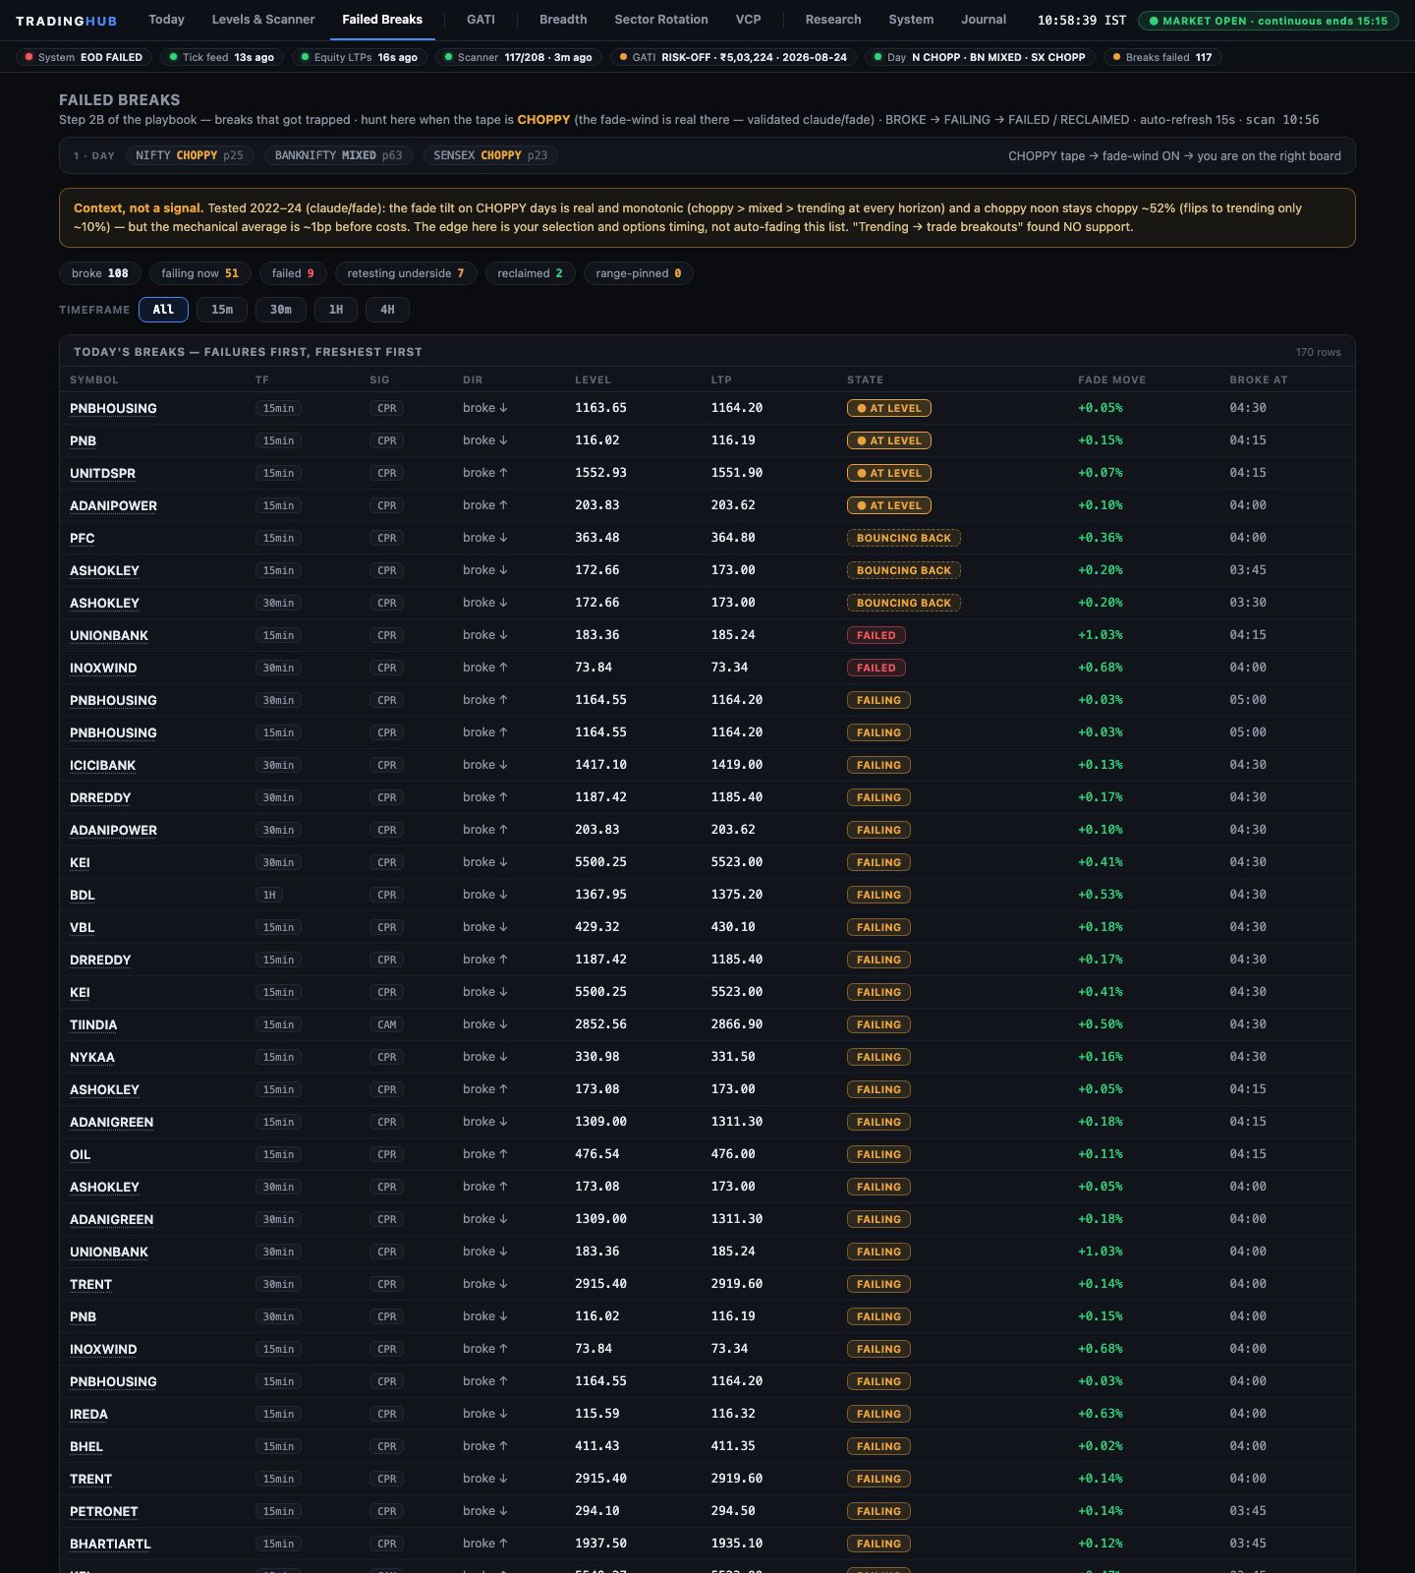Open the PFC symbol link
The image size is (1415, 1573).
83,538
